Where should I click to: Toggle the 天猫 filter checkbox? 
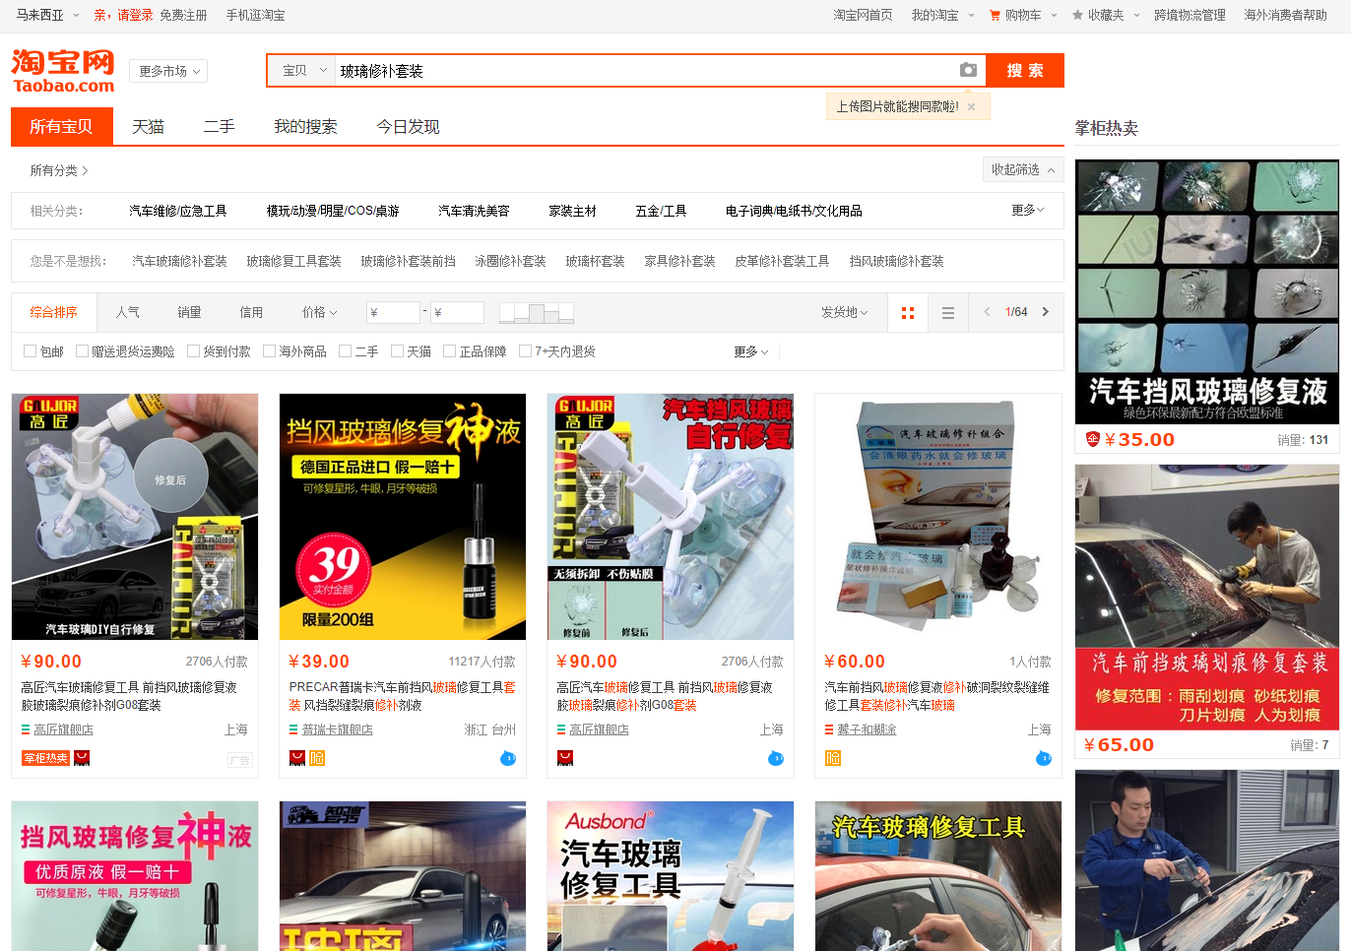point(398,351)
